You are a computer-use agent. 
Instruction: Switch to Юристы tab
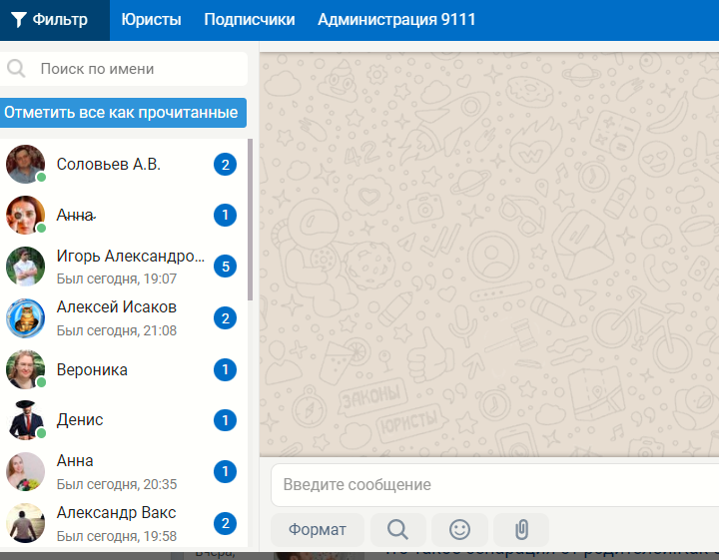151,20
